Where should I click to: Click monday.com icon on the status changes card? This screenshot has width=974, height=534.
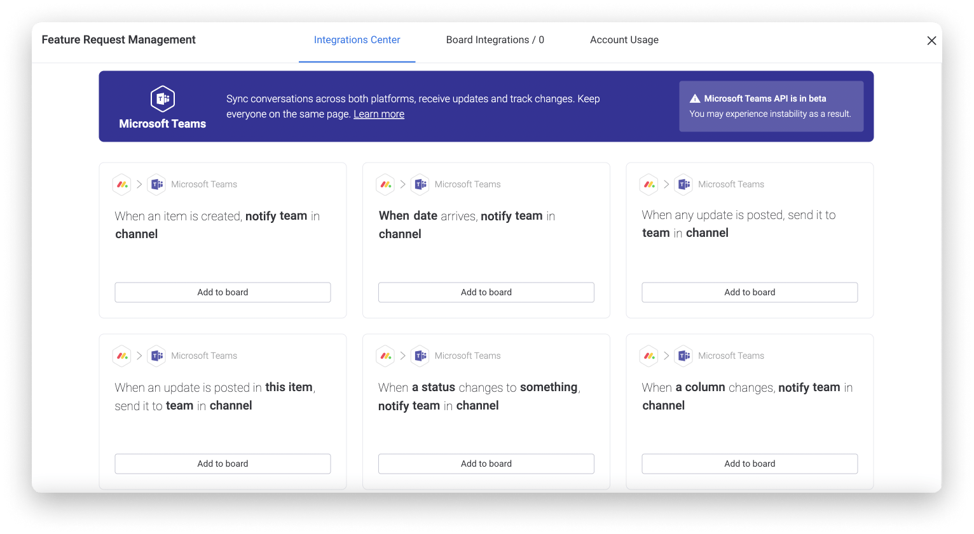click(385, 356)
